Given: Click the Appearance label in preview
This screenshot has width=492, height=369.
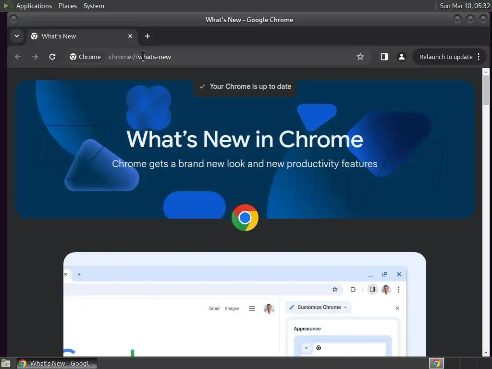Looking at the screenshot, I should click(307, 329).
